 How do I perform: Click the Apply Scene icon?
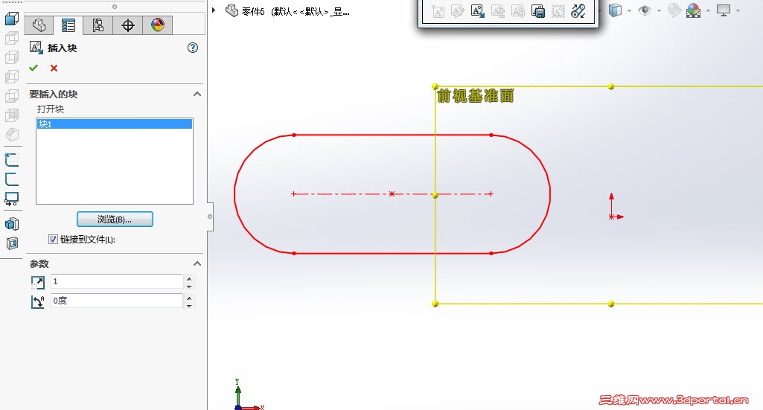[694, 10]
